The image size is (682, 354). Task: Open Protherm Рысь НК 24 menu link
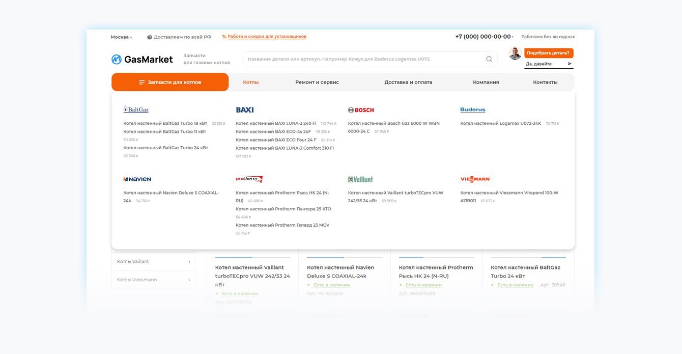[x=282, y=197]
